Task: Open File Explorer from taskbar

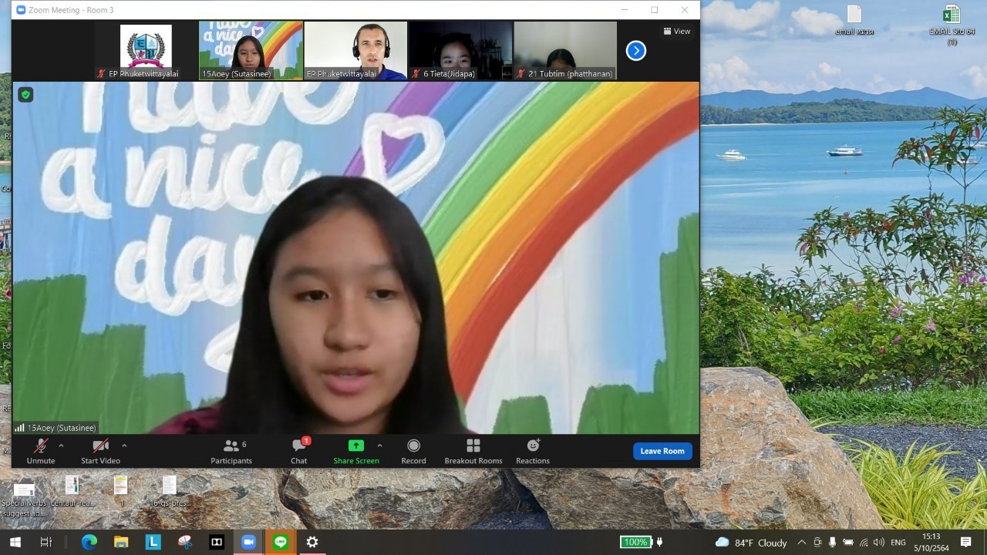Action: coord(121,542)
